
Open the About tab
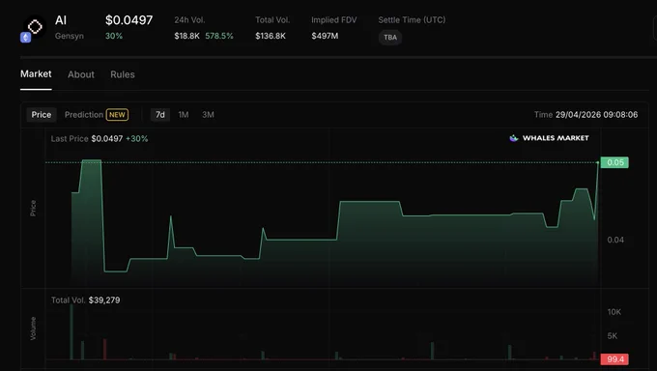tap(81, 74)
